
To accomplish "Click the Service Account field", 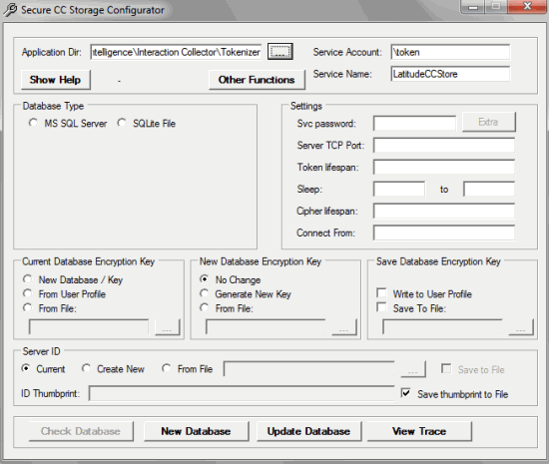I will (x=450, y=52).
